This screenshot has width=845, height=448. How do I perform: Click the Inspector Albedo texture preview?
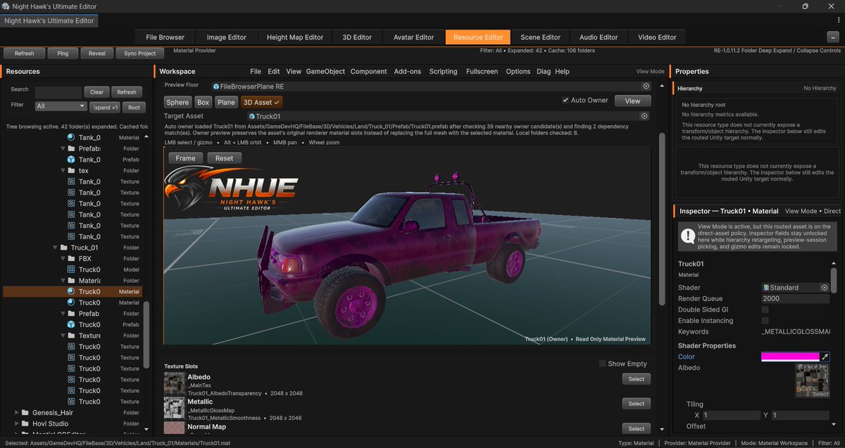click(x=813, y=381)
